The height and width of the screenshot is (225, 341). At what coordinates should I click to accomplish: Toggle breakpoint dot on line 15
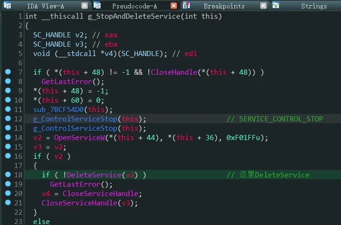pos(8,147)
